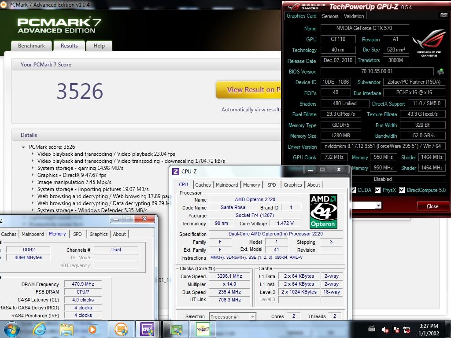Viewport: 451px width, 338px height.
Task: Expand System storage gaming 14.98 MB/s row
Action: point(33,168)
